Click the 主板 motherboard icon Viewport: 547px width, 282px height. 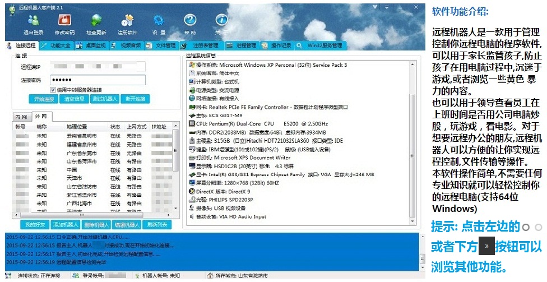[192, 115]
